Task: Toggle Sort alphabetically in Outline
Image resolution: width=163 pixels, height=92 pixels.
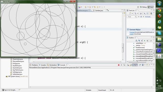Action: click(x=137, y=41)
